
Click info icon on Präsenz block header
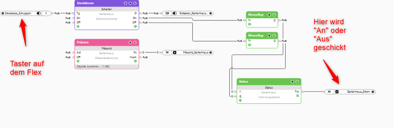pos(135,42)
